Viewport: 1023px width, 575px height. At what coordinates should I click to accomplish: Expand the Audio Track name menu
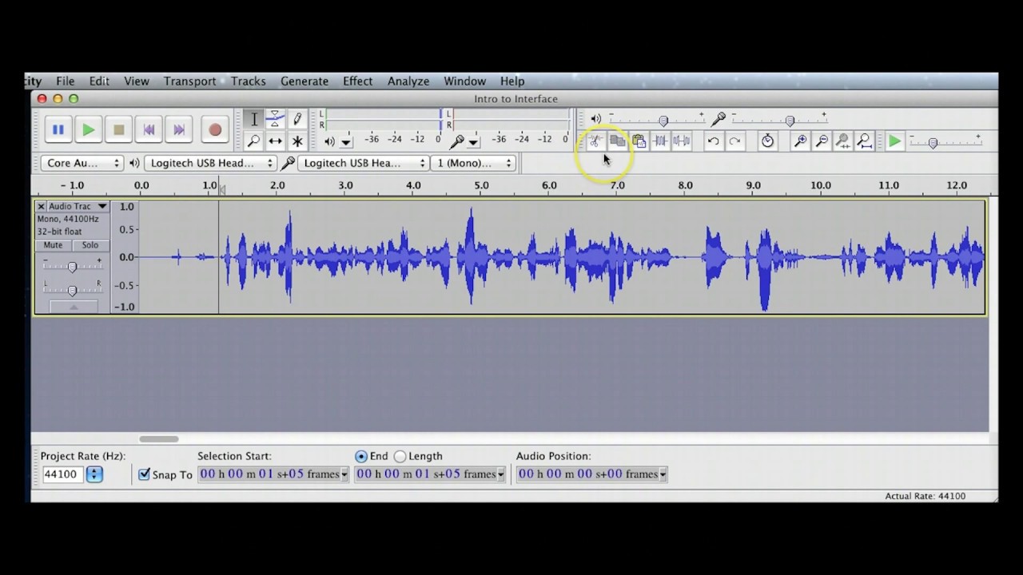click(102, 207)
